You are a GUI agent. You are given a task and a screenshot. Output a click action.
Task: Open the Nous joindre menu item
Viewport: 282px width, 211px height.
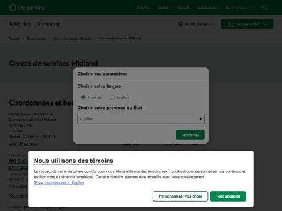click(x=207, y=8)
